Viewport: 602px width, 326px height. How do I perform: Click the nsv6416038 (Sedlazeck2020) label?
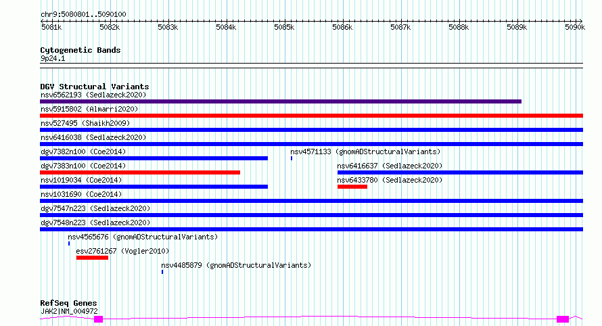(93, 137)
